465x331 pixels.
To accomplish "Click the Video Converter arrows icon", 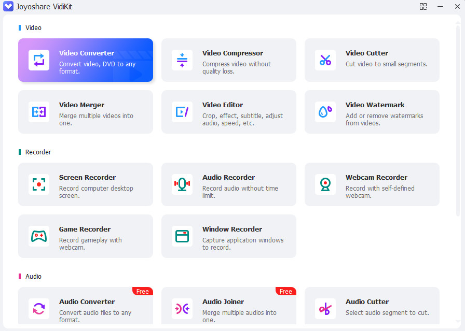I will click(39, 60).
